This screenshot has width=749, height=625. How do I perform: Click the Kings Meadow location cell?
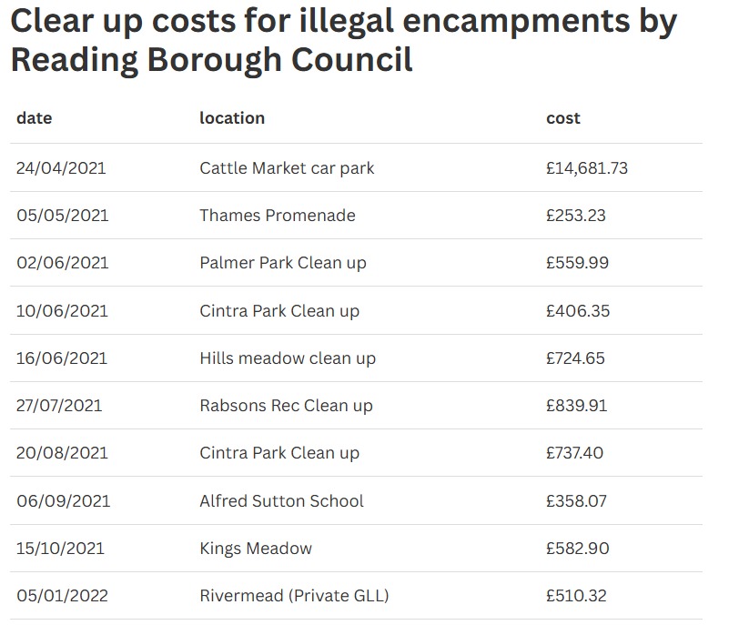coord(256,549)
